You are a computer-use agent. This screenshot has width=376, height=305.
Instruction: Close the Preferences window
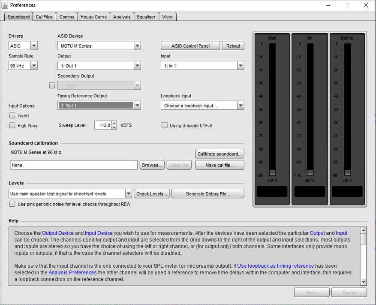click(x=366, y=5)
